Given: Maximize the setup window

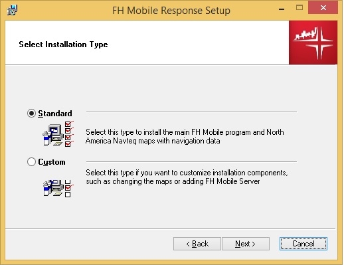Looking at the screenshot, I should pyautogui.click(x=300, y=8).
